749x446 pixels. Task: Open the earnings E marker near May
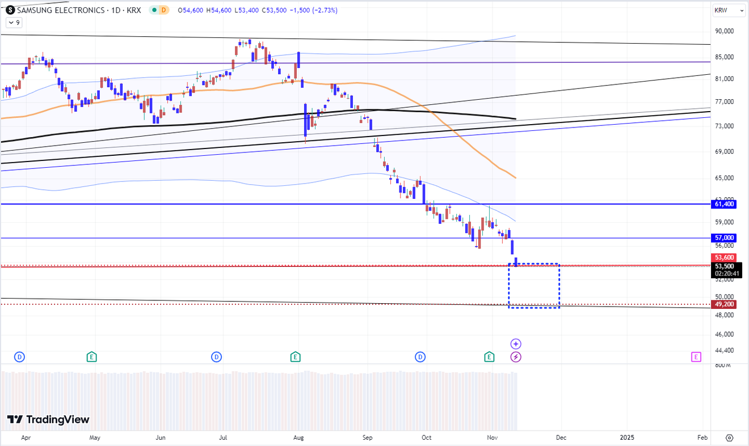click(91, 357)
